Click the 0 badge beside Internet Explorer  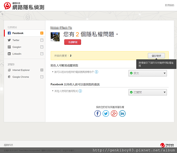click(x=42, y=70)
